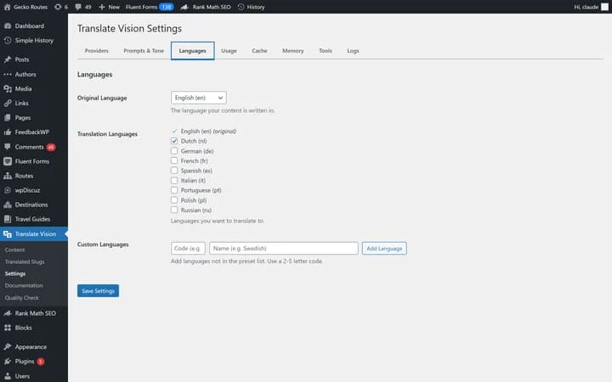Switch to the Logs tab

click(353, 51)
